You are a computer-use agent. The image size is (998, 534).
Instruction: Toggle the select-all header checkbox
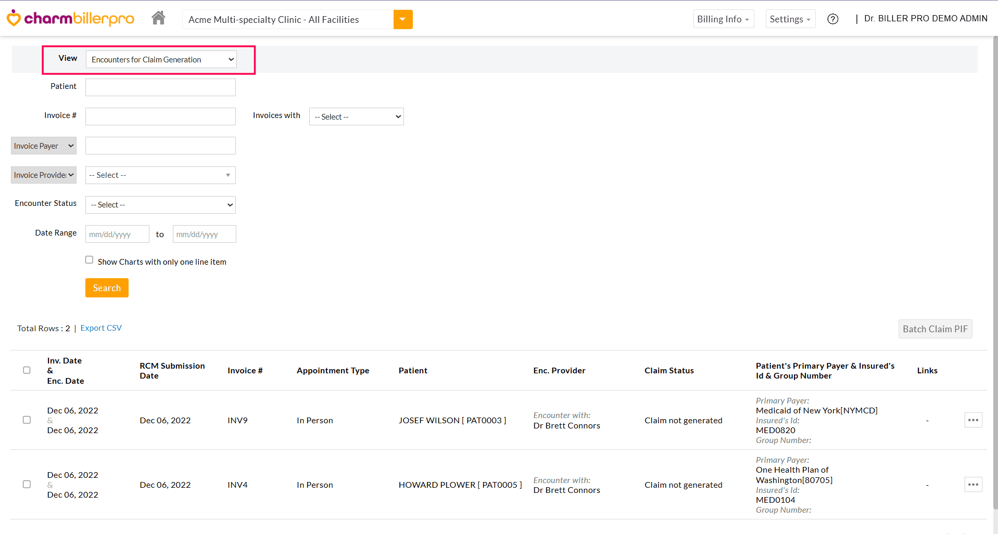(27, 370)
